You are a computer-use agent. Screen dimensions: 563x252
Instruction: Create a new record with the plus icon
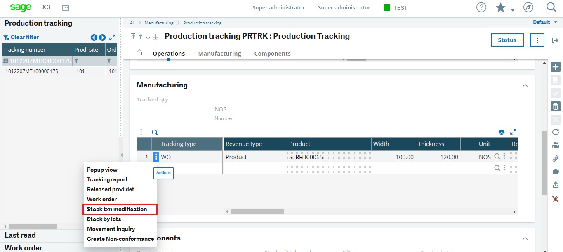click(555, 66)
